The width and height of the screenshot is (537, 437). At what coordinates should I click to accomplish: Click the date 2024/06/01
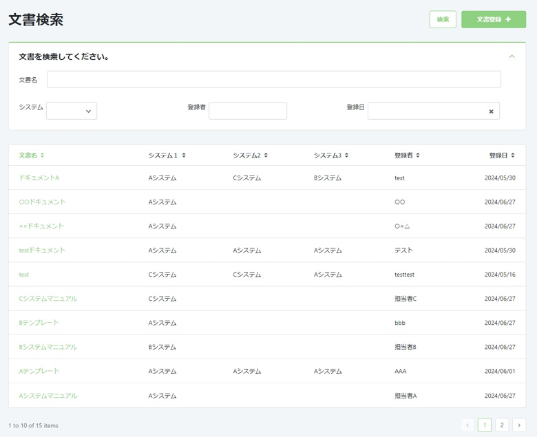500,372
